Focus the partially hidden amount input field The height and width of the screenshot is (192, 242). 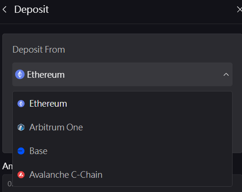click(x=8, y=183)
